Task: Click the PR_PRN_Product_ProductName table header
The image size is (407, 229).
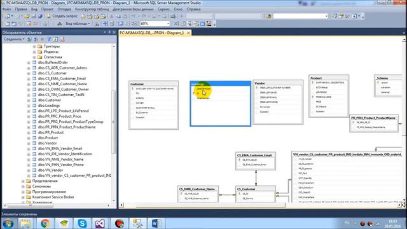Action: pos(374,118)
